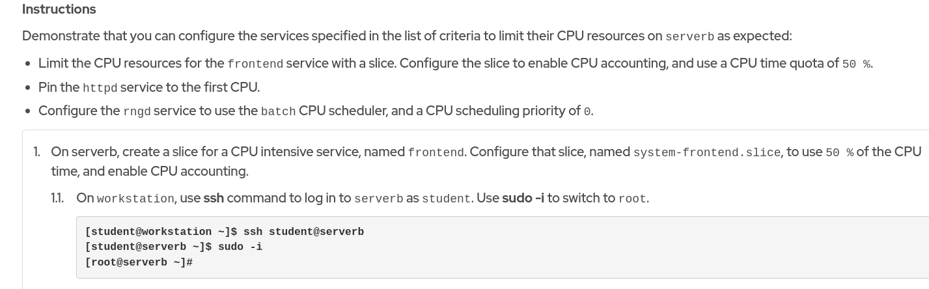Click the serverb code word in the intro sentence
This screenshot has width=929, height=289.
point(689,36)
